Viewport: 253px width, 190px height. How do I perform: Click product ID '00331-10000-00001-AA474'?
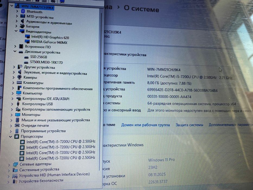point(169,97)
